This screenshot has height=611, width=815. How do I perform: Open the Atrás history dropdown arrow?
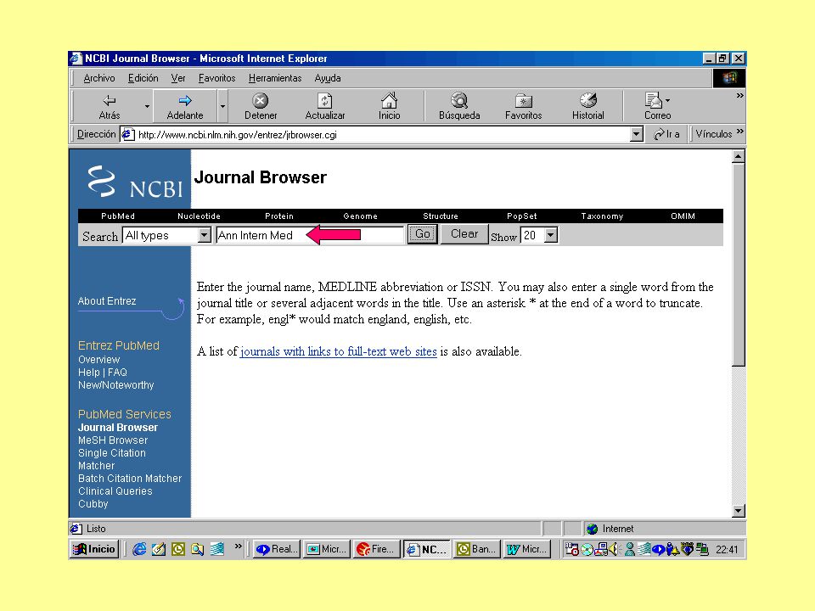point(147,107)
